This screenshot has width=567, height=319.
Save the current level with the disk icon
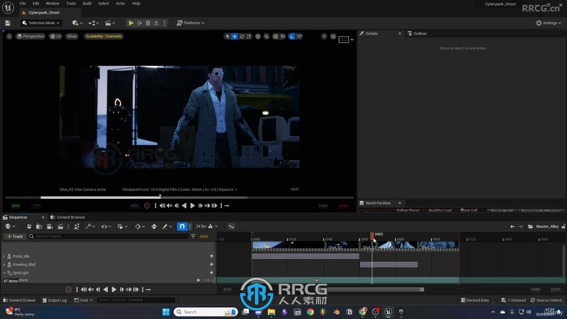8,23
